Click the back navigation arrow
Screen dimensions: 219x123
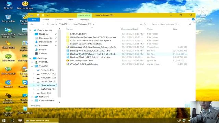point(32,24)
